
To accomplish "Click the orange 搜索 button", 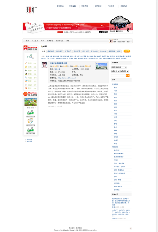I will [128, 75].
